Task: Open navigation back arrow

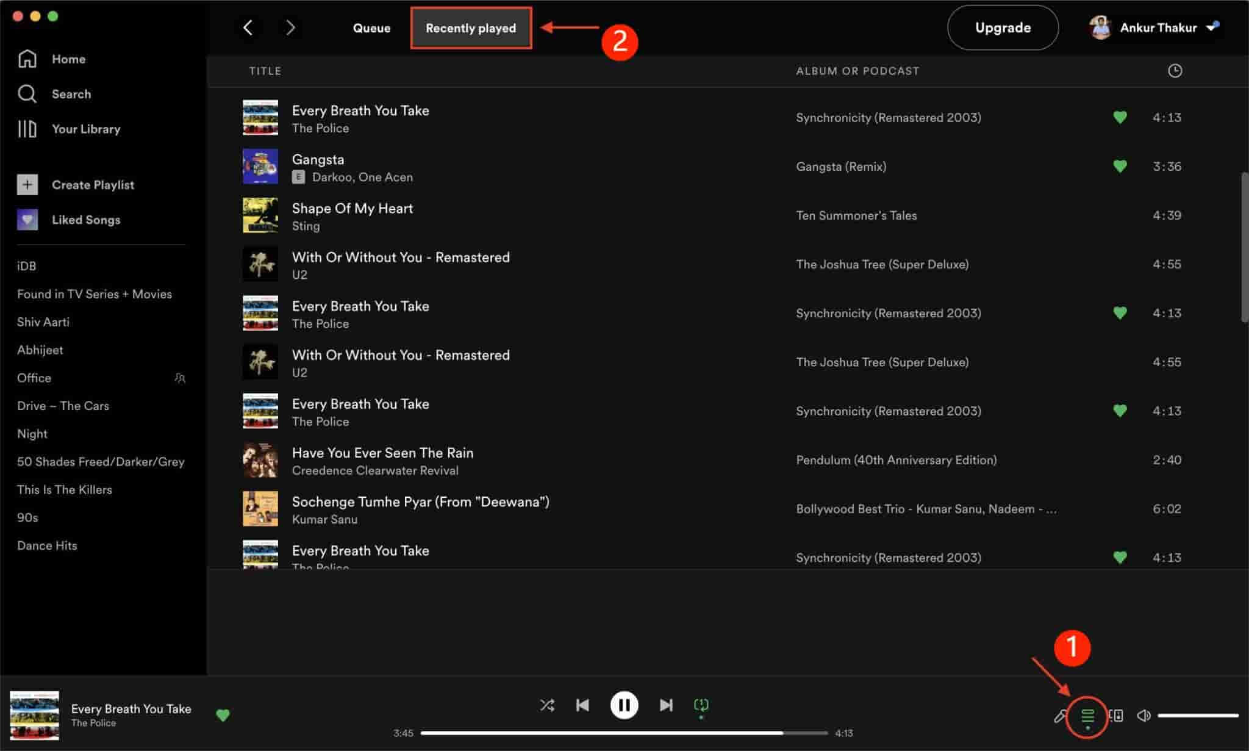Action: click(248, 27)
